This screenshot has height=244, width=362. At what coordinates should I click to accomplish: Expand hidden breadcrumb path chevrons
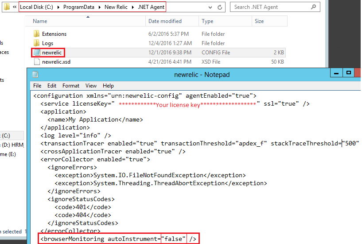[x=15, y=7]
